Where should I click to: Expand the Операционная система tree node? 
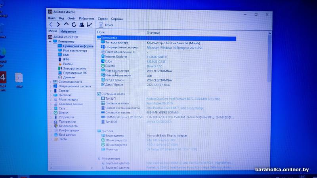pyautogui.click(x=51, y=86)
